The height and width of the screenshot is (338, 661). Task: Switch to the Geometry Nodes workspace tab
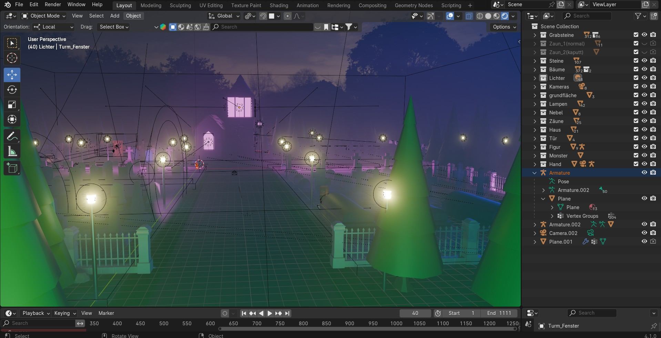[x=414, y=5]
